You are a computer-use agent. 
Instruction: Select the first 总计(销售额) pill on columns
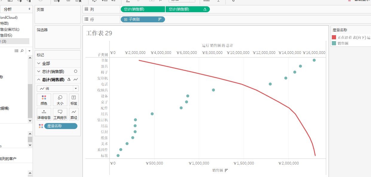[x=143, y=9]
